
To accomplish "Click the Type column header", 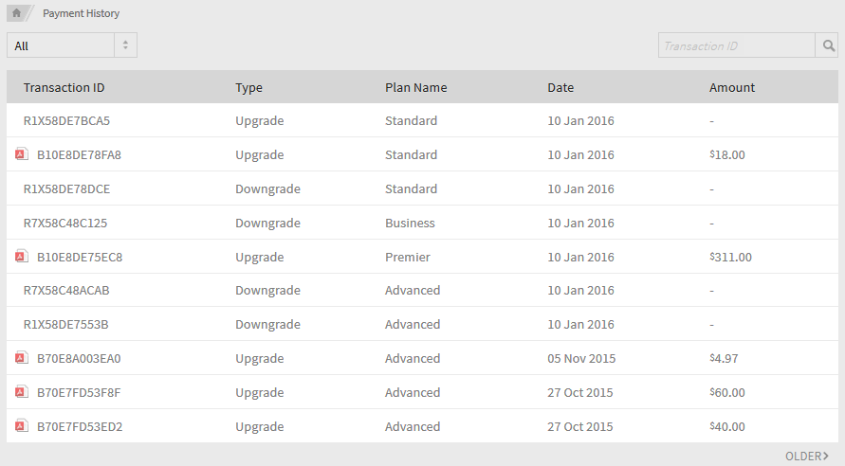I will pos(248,87).
